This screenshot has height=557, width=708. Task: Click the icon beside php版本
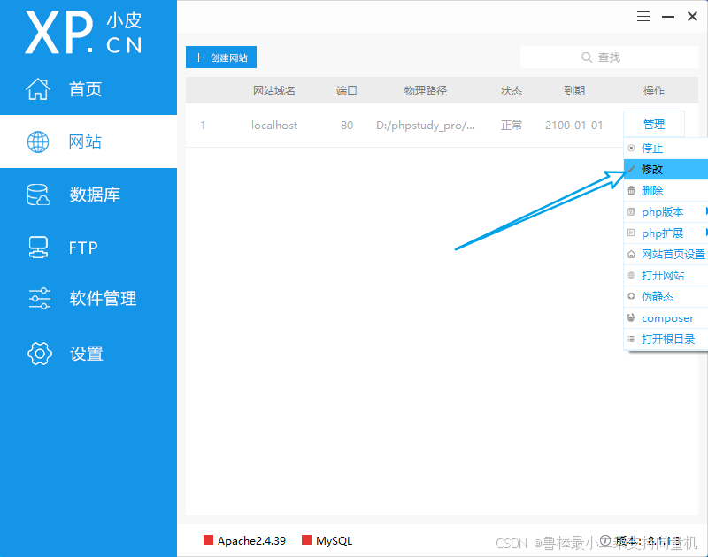point(631,211)
